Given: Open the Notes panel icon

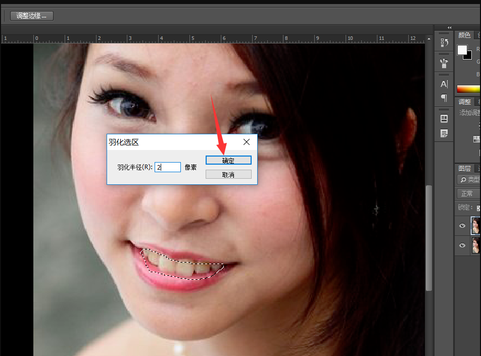Looking at the screenshot, I should 444,133.
